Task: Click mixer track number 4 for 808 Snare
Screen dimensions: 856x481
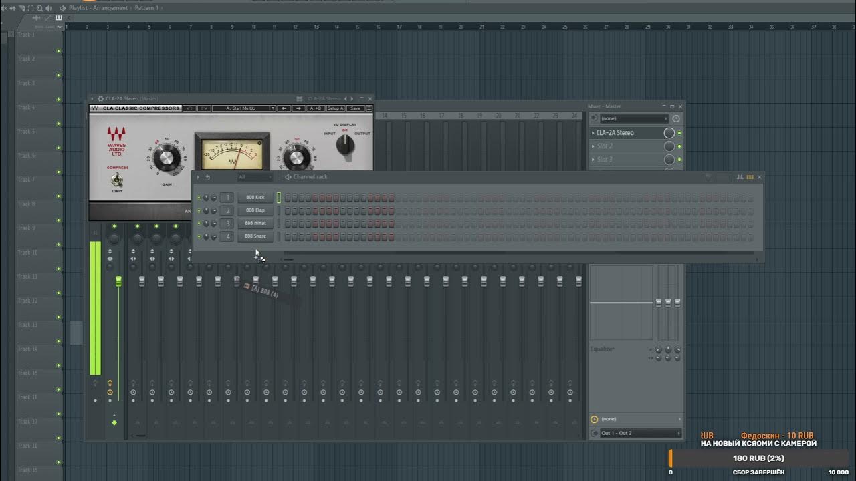Action: [x=227, y=236]
